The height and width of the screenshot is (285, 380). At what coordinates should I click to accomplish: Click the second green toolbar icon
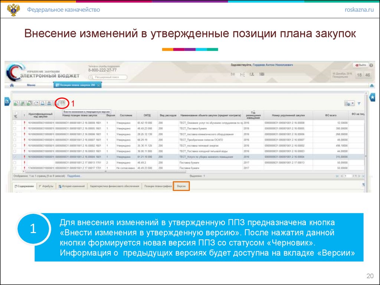[23, 103]
